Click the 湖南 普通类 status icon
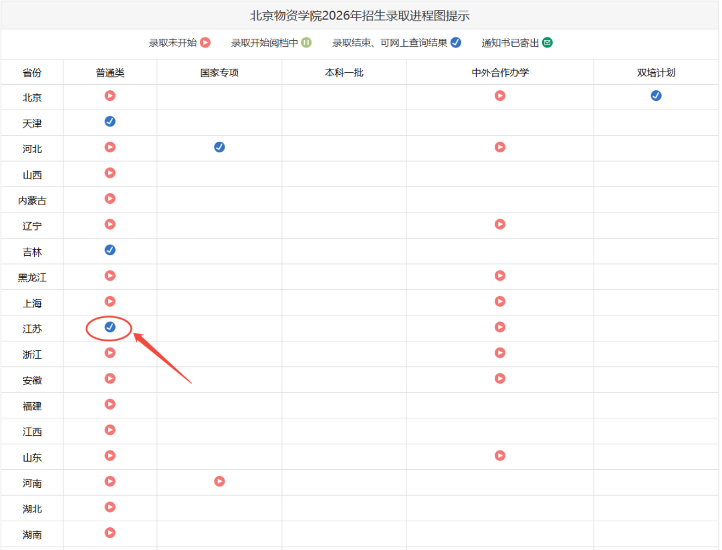 click(x=110, y=533)
